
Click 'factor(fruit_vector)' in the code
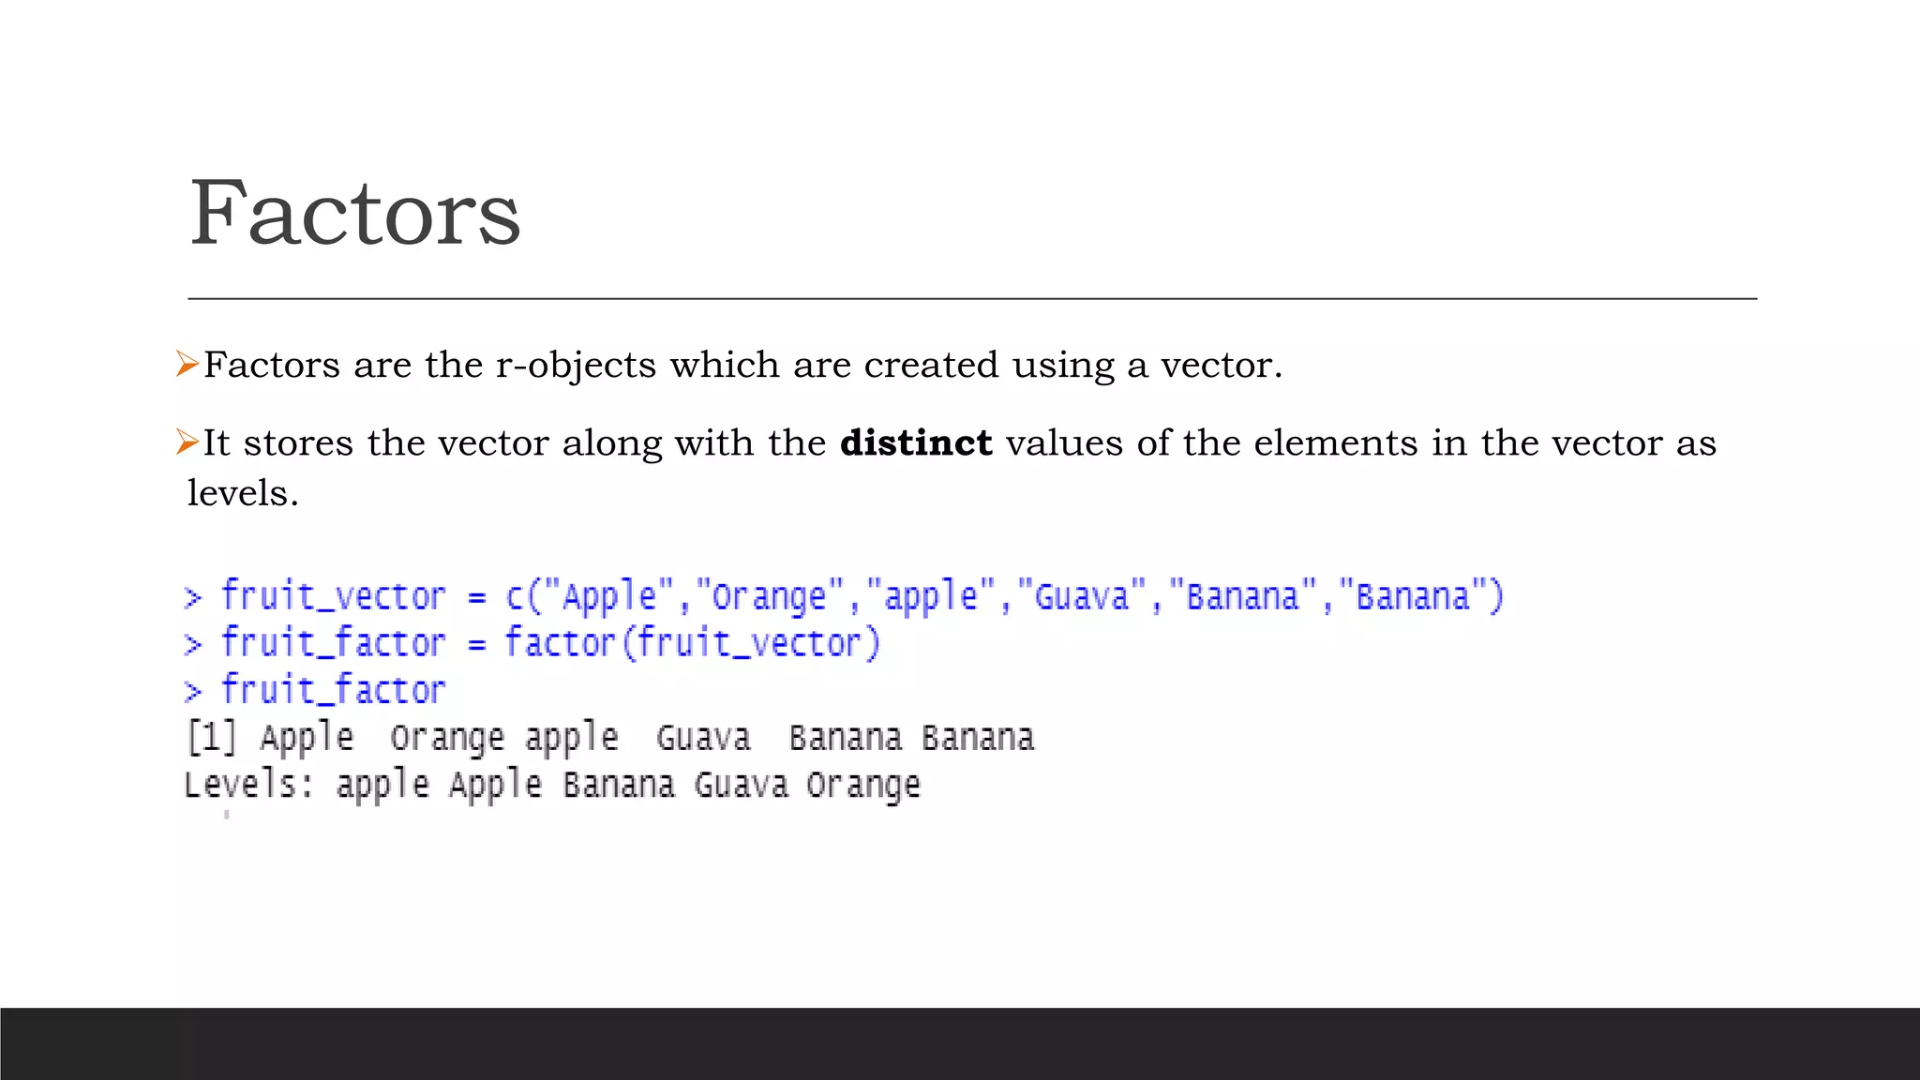click(693, 643)
